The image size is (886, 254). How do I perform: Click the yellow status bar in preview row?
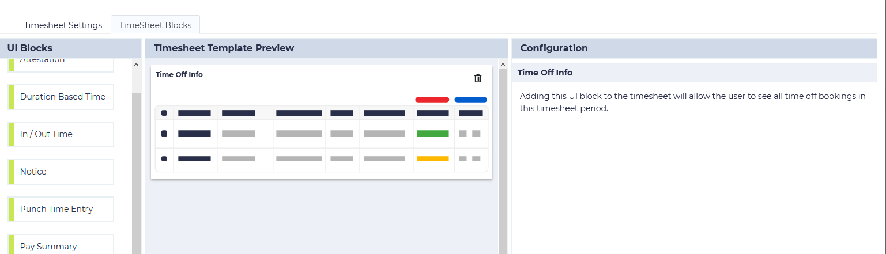[x=433, y=158]
